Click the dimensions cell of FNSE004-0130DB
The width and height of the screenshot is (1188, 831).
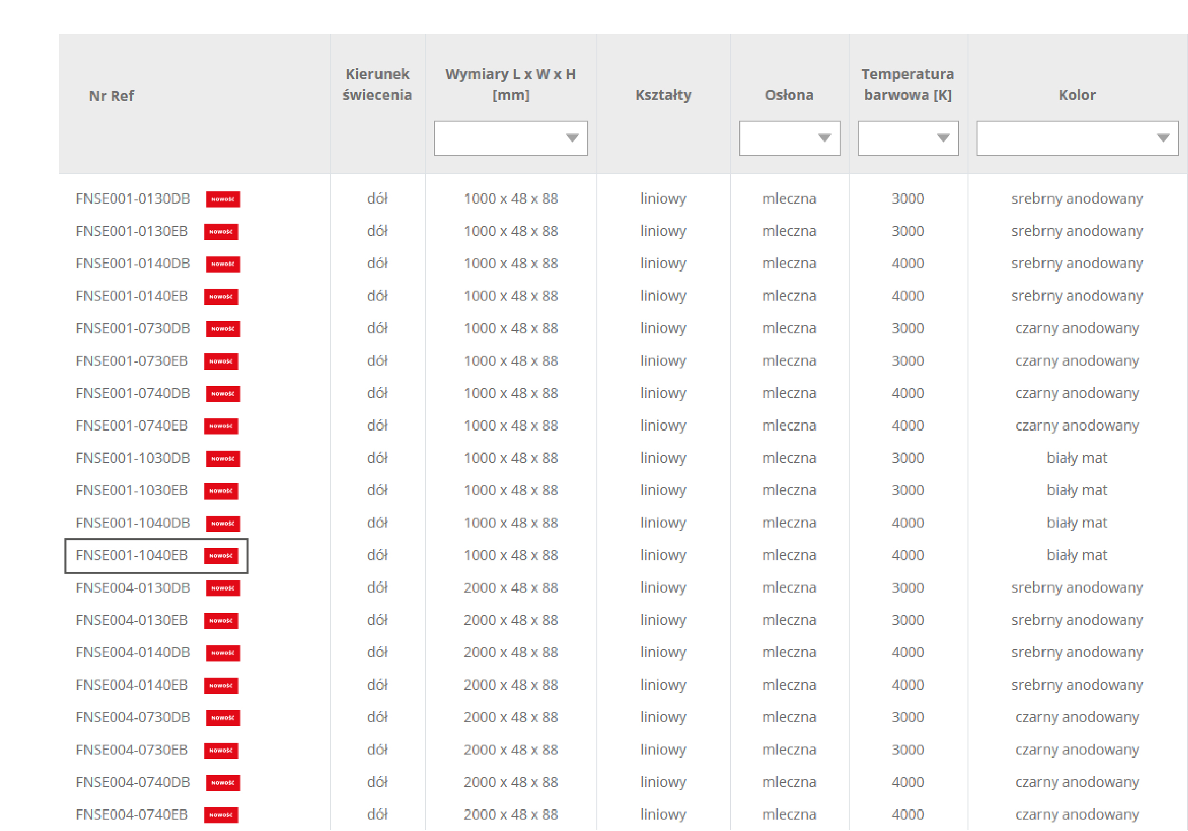coord(511,588)
